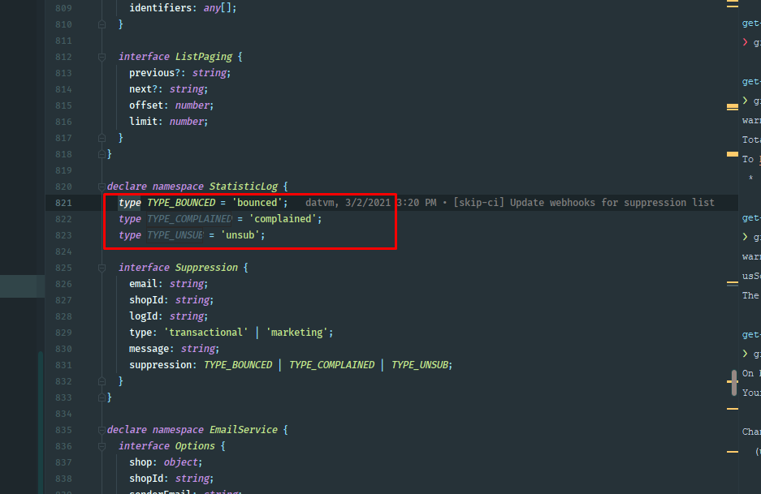This screenshot has width=761, height=494.
Task: Click the fold end marker on line 810
Action: pos(102,24)
